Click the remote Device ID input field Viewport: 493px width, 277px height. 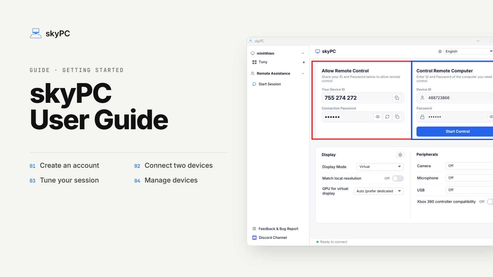455,98
